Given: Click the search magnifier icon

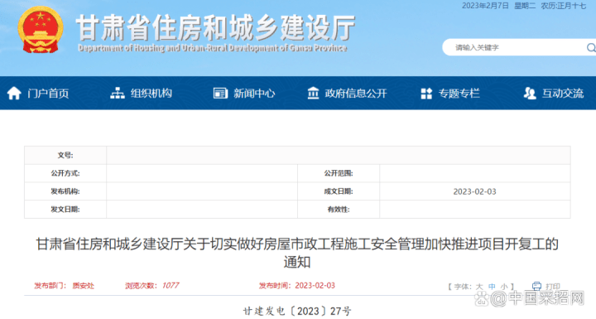Looking at the screenshot, I should tap(591, 47).
